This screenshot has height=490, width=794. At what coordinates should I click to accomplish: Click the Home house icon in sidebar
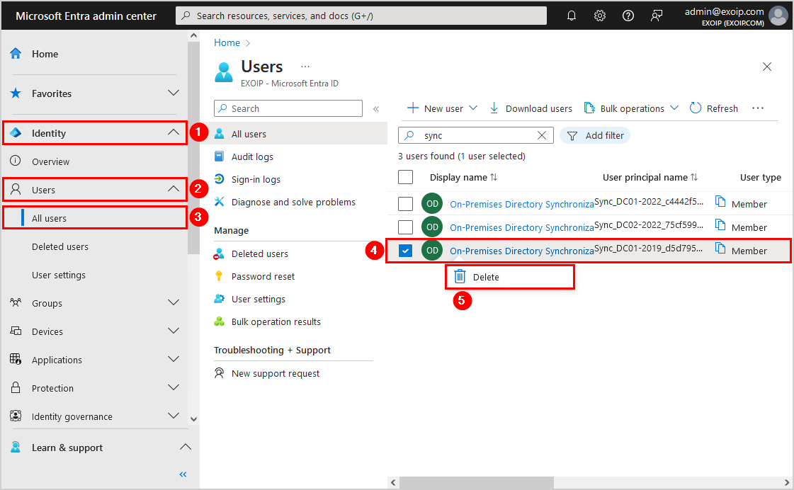tap(16, 54)
